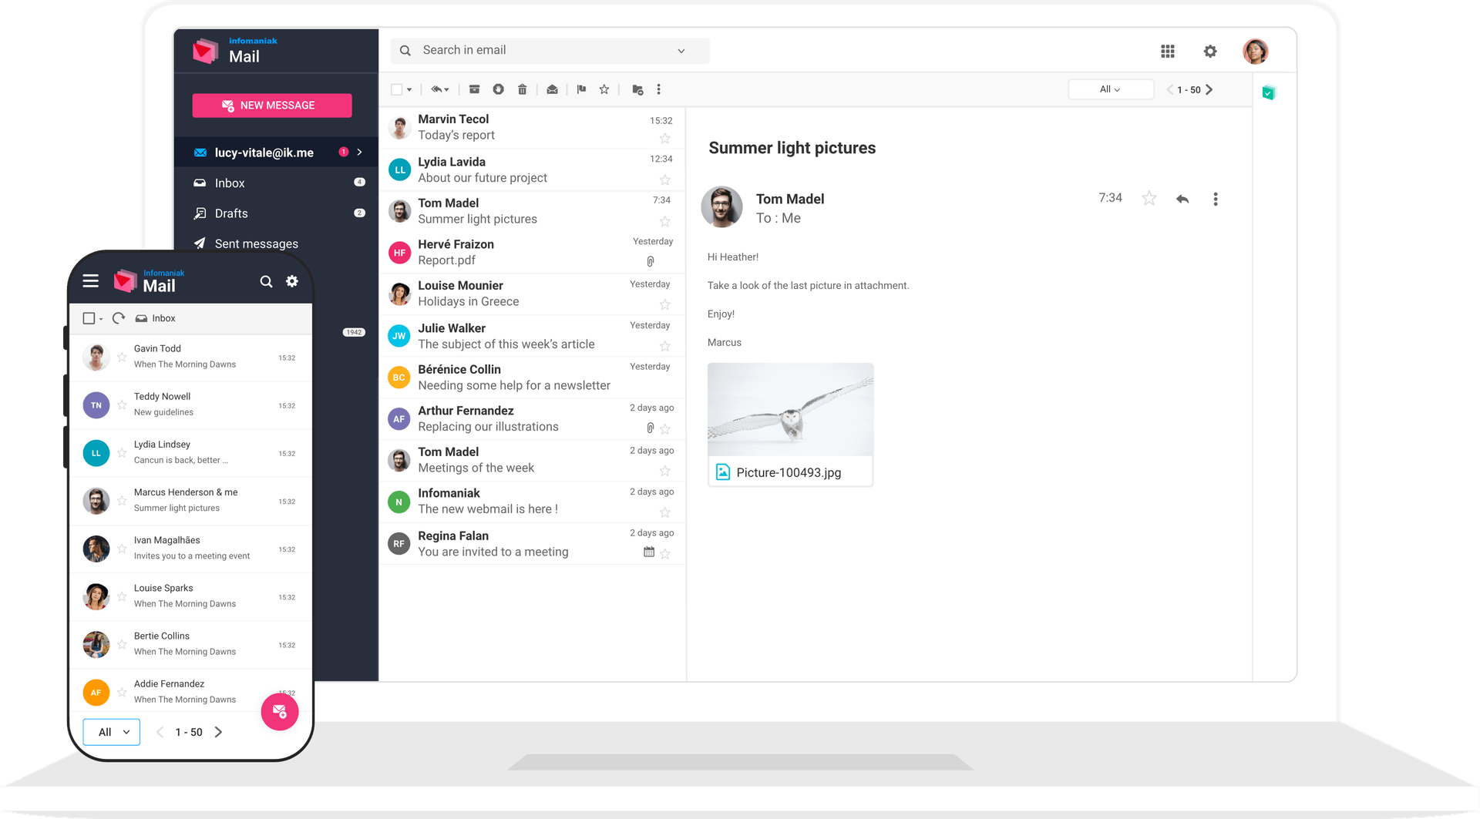Expand lucy-vitale@ik.me account chevron
Viewport: 1480px width, 819px height.
[x=359, y=152]
